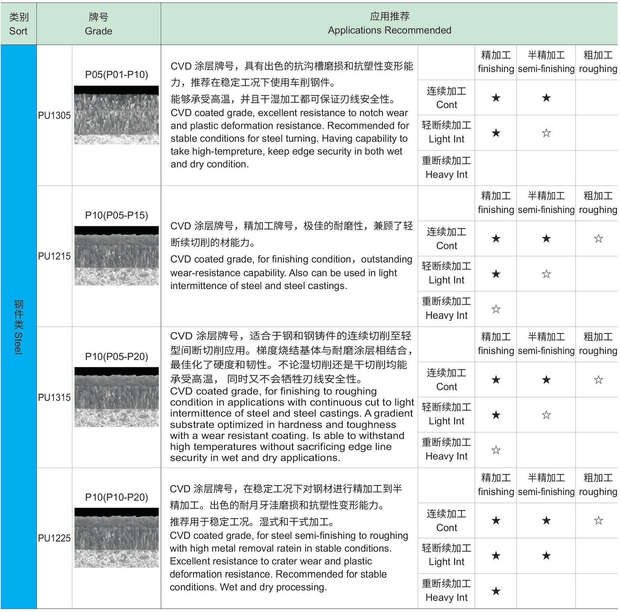Click the Applications Recommended header
Viewport: 620px width, 612px height.
(x=389, y=23)
